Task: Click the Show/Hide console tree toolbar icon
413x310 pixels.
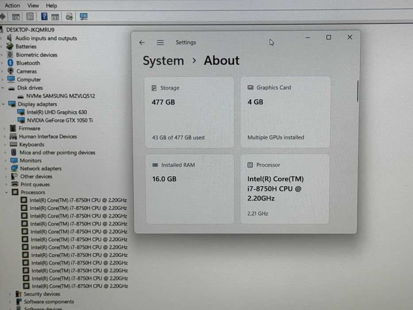Action: click(x=16, y=17)
